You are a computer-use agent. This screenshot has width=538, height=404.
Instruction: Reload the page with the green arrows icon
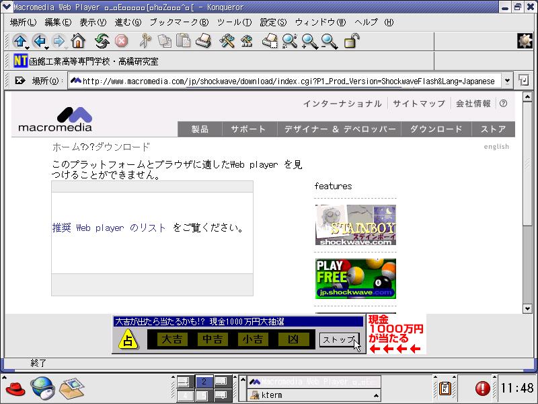[x=102, y=41]
